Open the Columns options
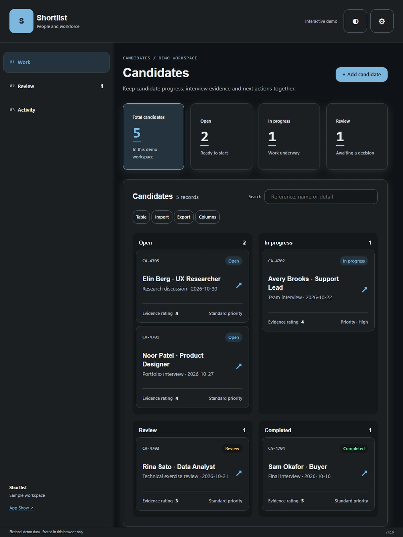Viewport: 403px width, 537px height. pos(207,217)
